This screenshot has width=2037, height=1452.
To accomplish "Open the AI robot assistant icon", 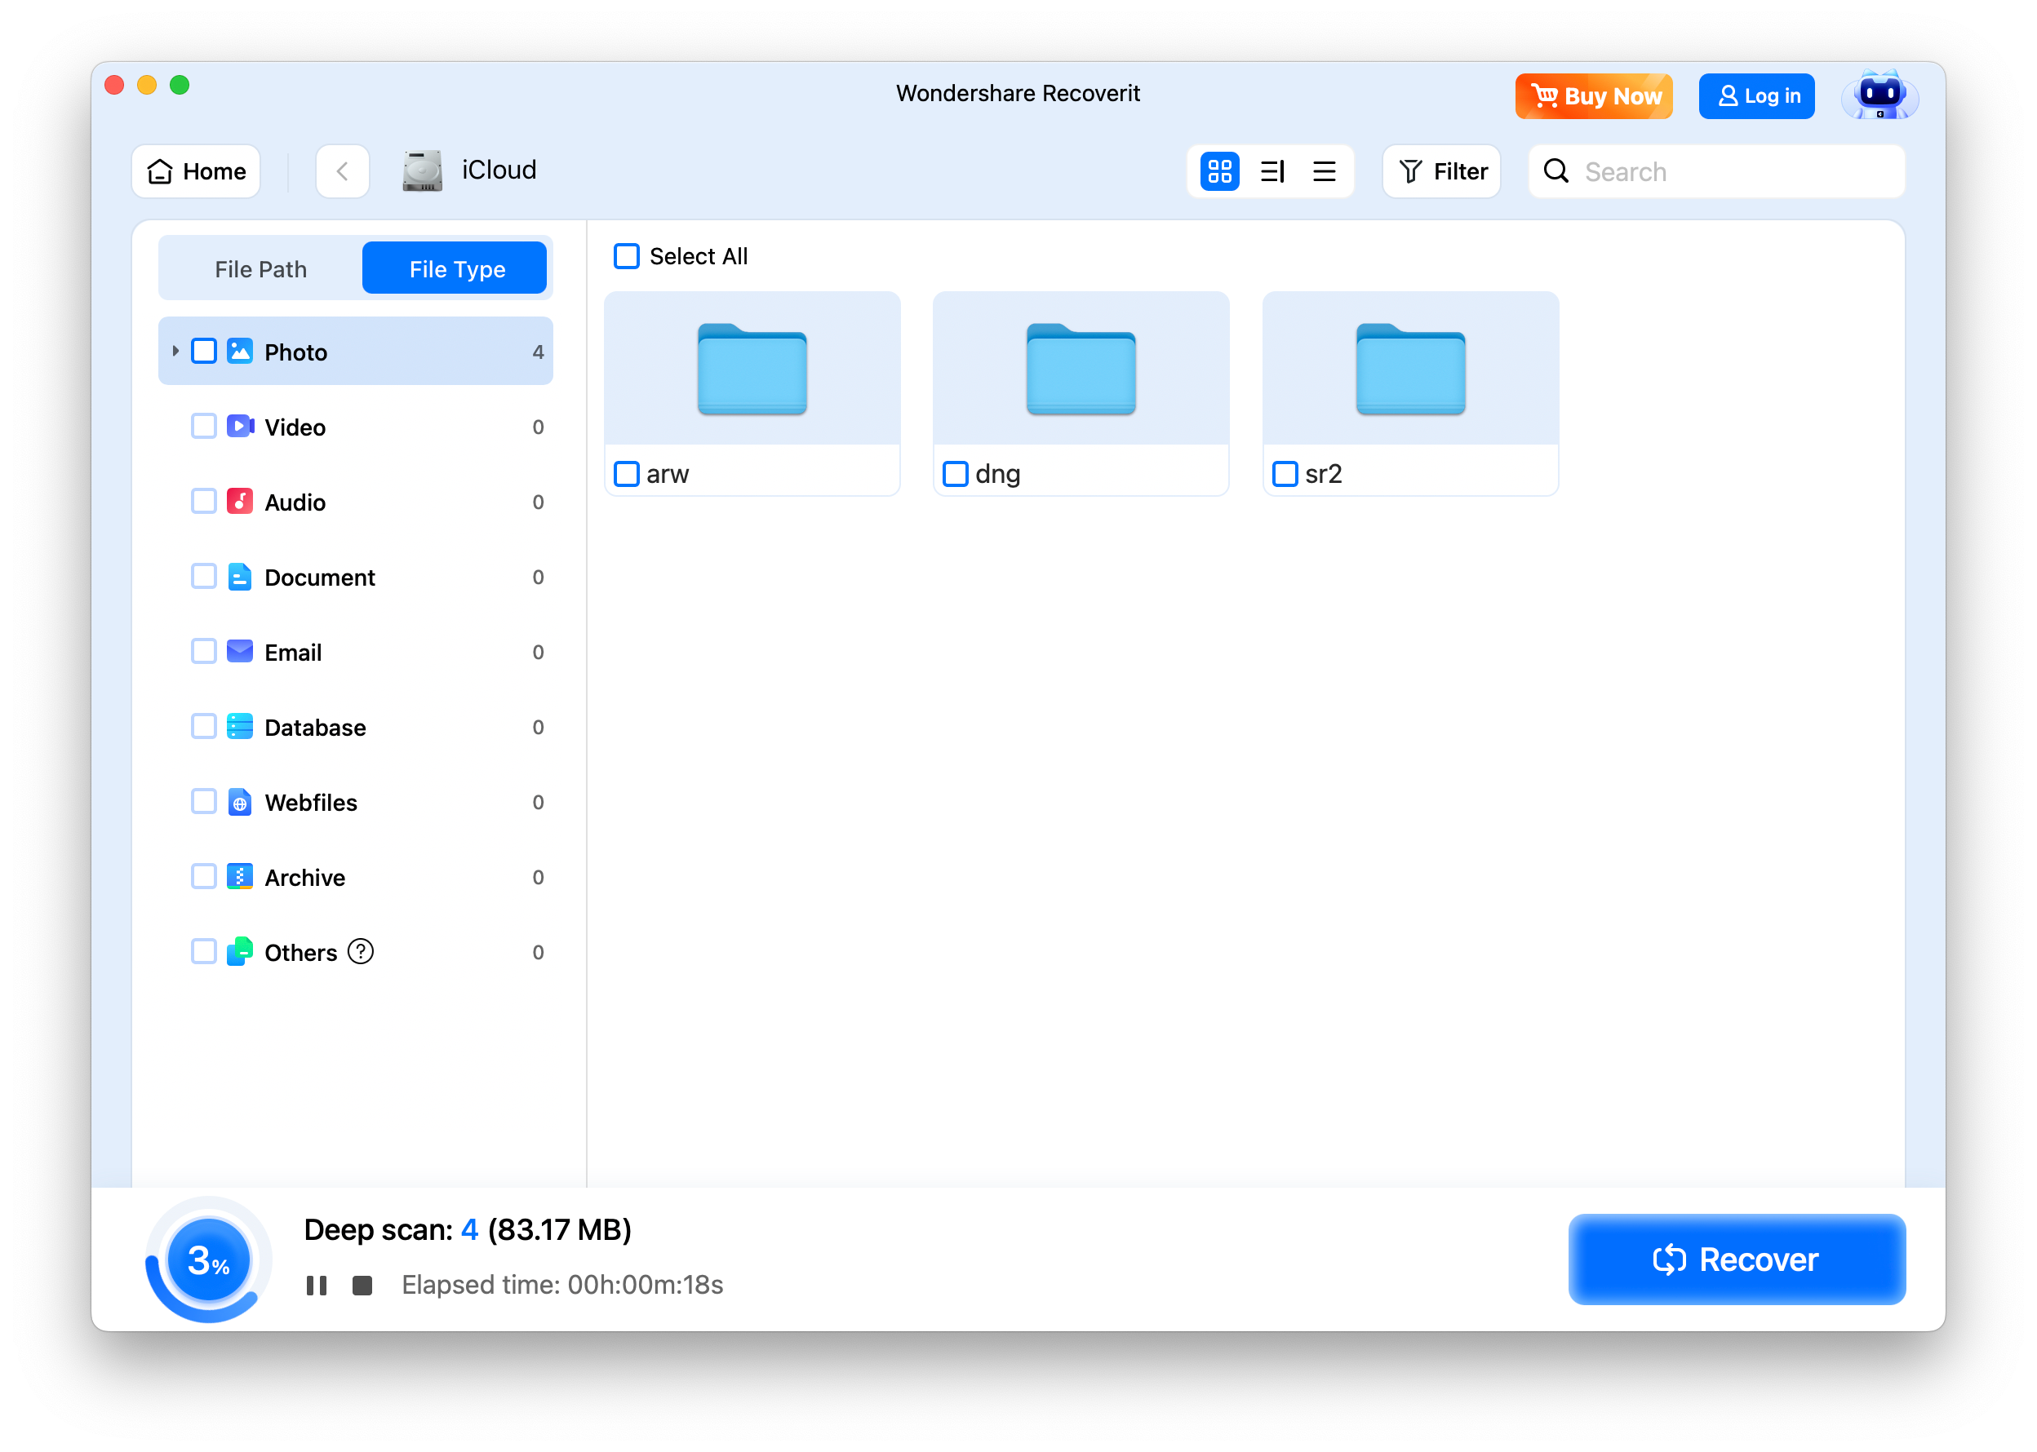I will [1879, 95].
